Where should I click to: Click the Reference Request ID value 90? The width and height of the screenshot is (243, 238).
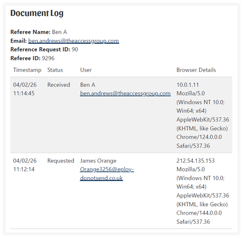tap(75, 50)
